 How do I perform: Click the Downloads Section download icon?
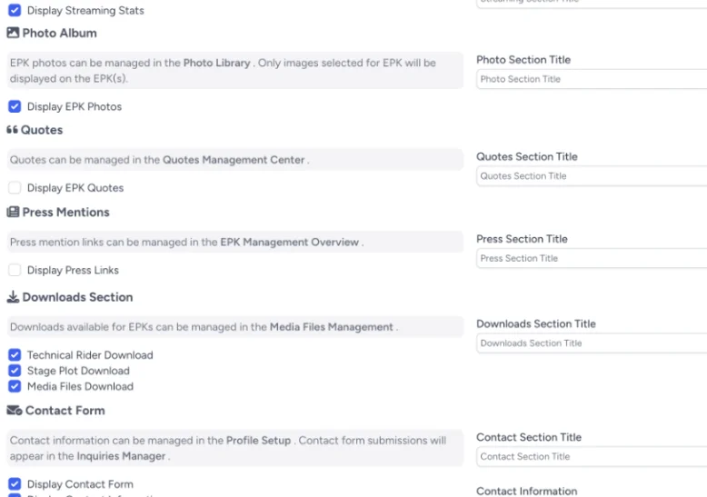[13, 297]
